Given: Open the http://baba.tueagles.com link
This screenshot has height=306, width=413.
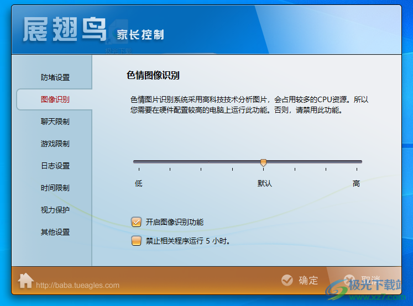Looking at the screenshot, I should [78, 285].
